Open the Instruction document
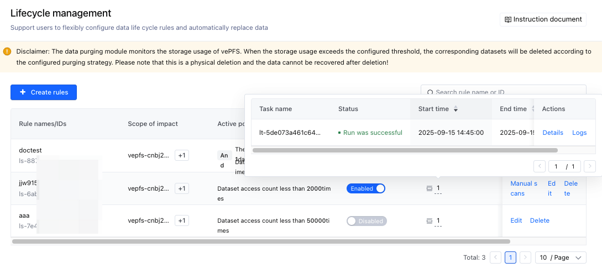 coord(543,19)
